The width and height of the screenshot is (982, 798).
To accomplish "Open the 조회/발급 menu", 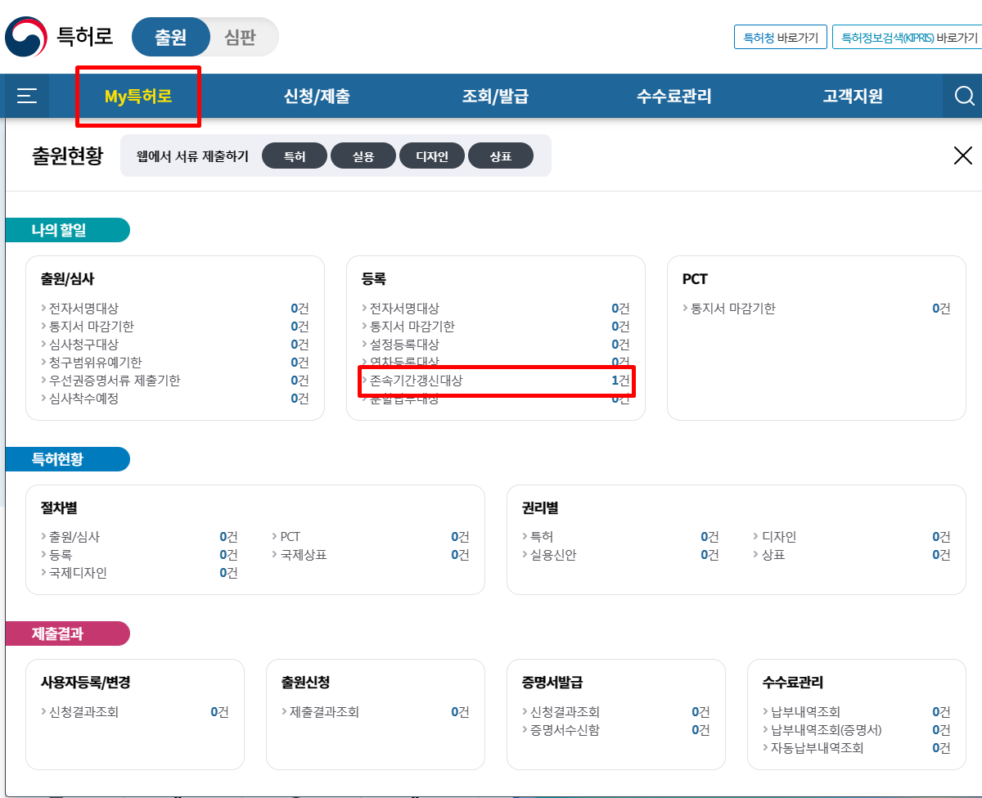I will [x=495, y=97].
